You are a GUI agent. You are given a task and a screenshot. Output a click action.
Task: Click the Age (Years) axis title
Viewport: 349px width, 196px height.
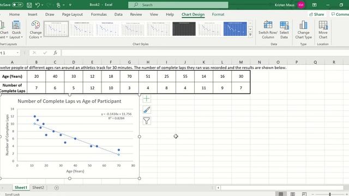(75, 171)
